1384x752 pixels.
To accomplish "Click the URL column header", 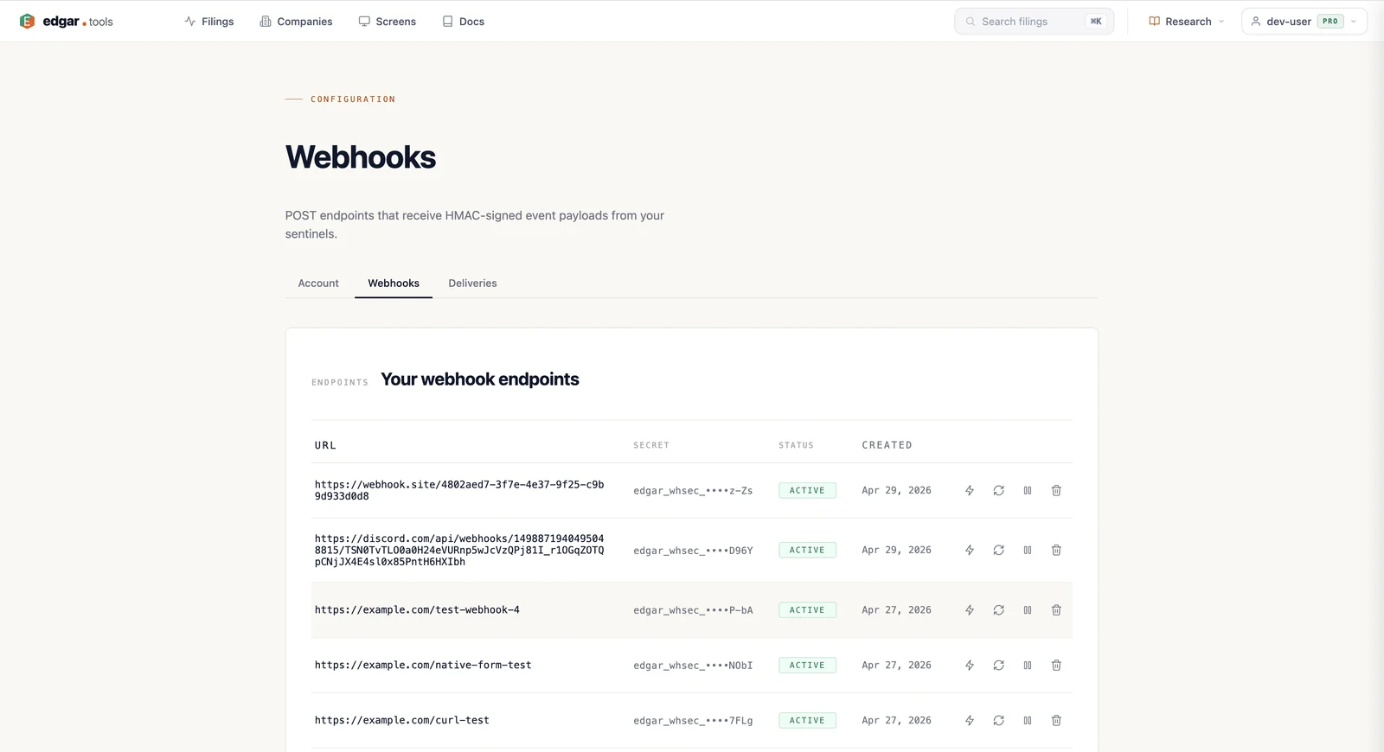I will tap(325, 446).
